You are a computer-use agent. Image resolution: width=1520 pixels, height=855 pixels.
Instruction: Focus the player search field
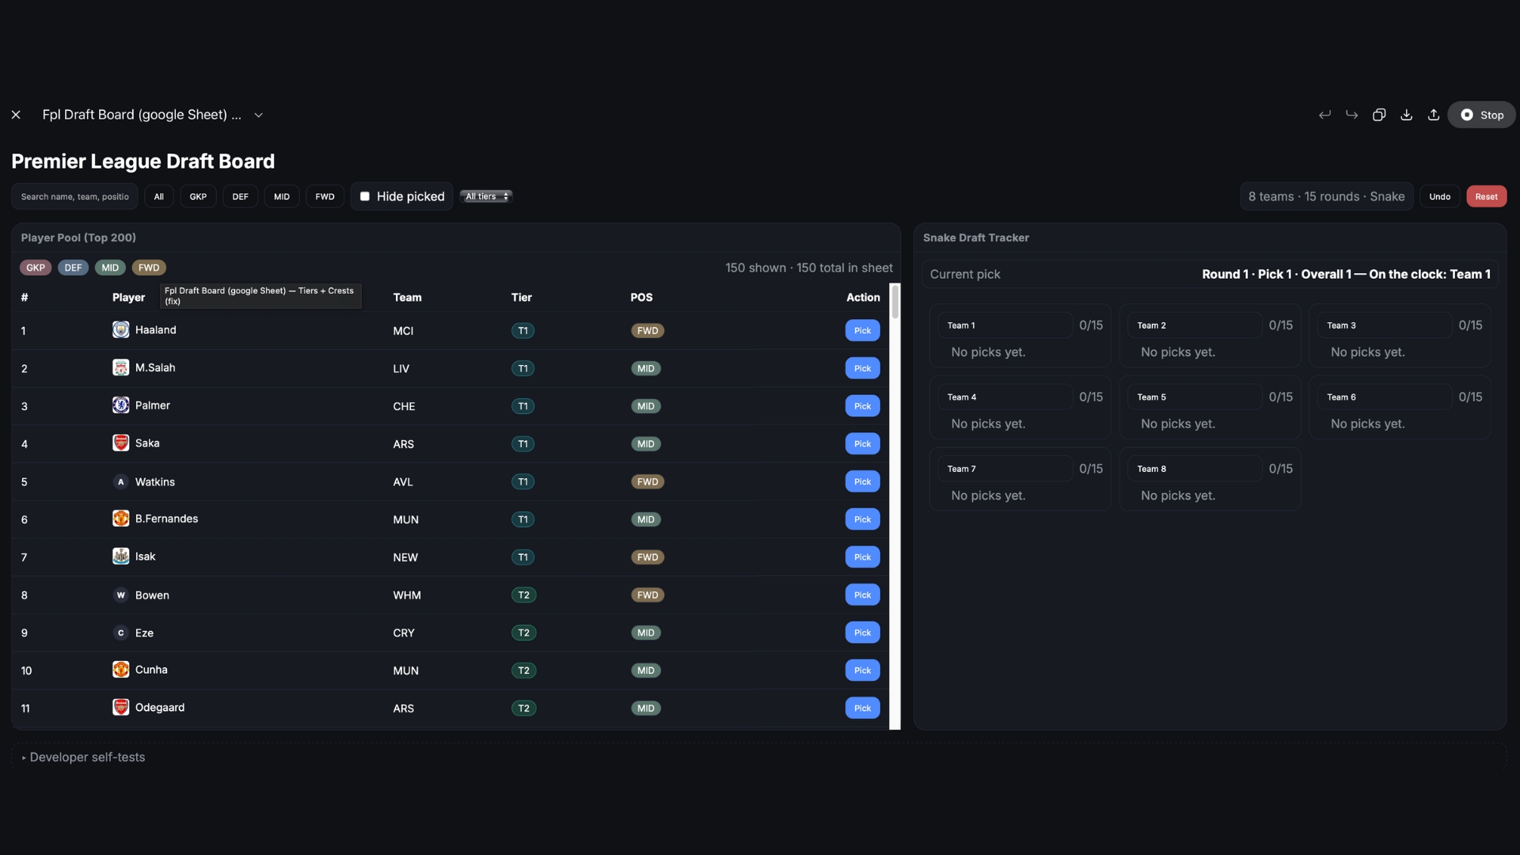click(x=74, y=196)
